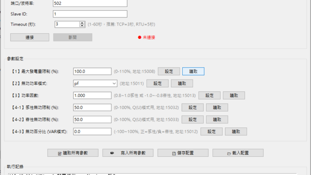Click 設定 for 無功功率模式
This screenshot has height=175, width=311.
158,83
